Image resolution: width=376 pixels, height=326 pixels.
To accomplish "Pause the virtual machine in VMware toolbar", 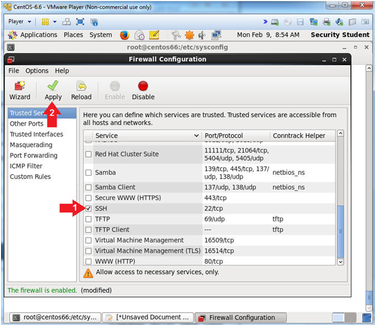I will (x=45, y=22).
